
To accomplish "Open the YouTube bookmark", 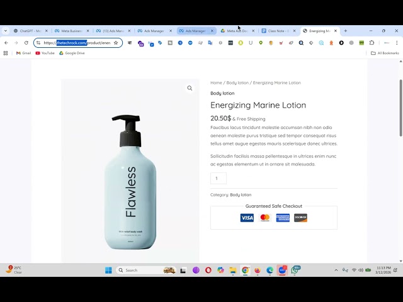I will pos(45,53).
